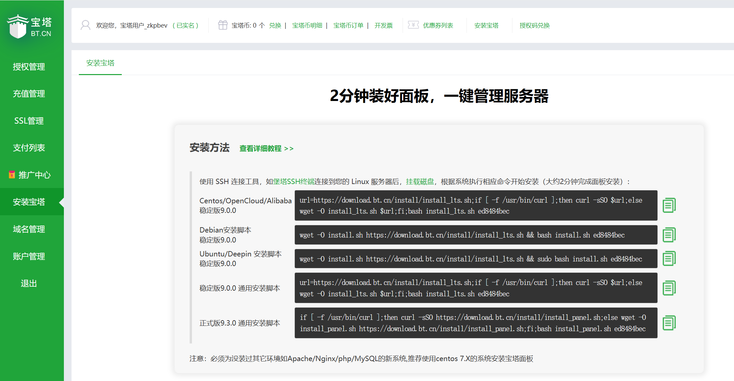This screenshot has height=381, width=734.
Task: Click 退出 to log out
Action: 29,283
